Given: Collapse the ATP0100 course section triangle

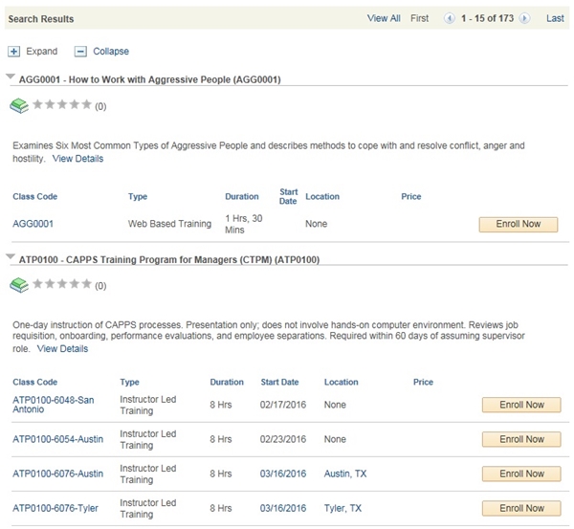Looking at the screenshot, I should tap(10, 257).
